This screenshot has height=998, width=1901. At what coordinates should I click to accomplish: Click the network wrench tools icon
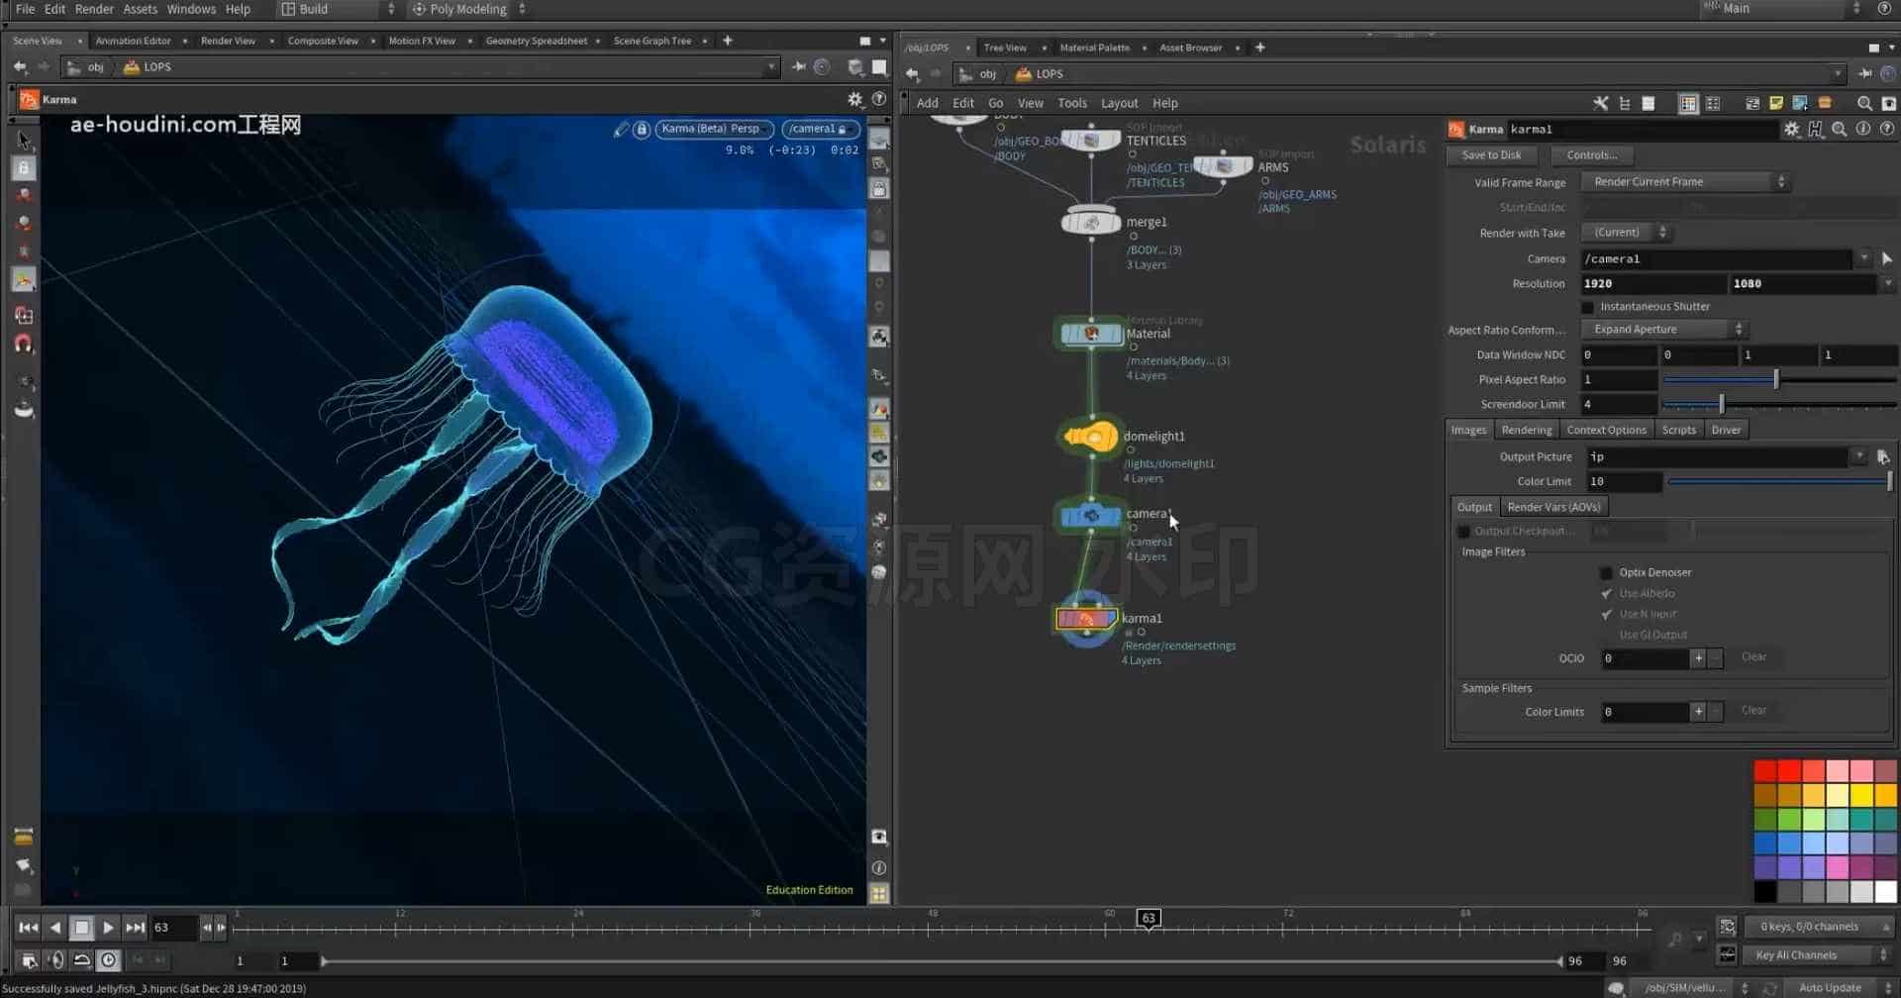(1600, 103)
